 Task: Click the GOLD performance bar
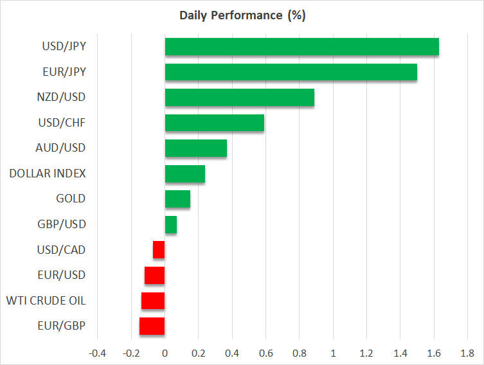pos(177,199)
